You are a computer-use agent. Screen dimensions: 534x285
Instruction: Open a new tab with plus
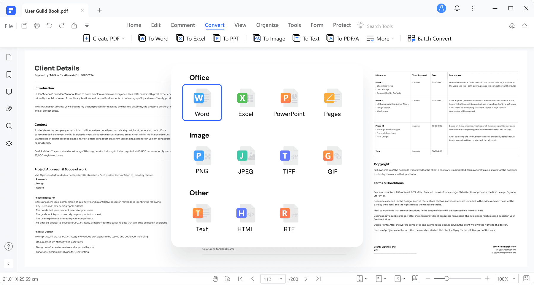pos(100,10)
